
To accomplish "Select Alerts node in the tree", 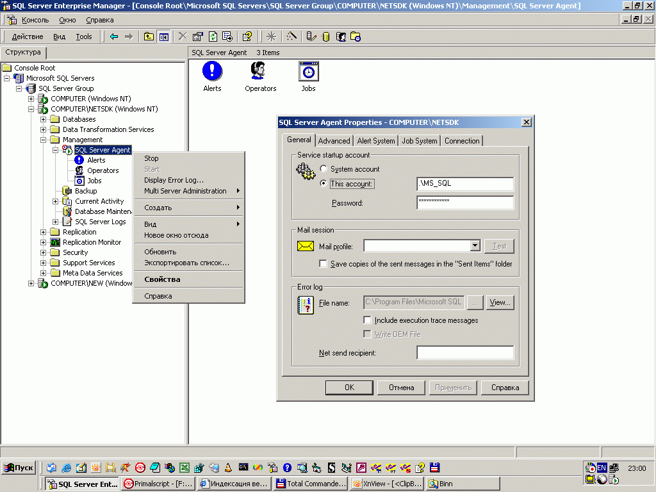I will [x=96, y=160].
